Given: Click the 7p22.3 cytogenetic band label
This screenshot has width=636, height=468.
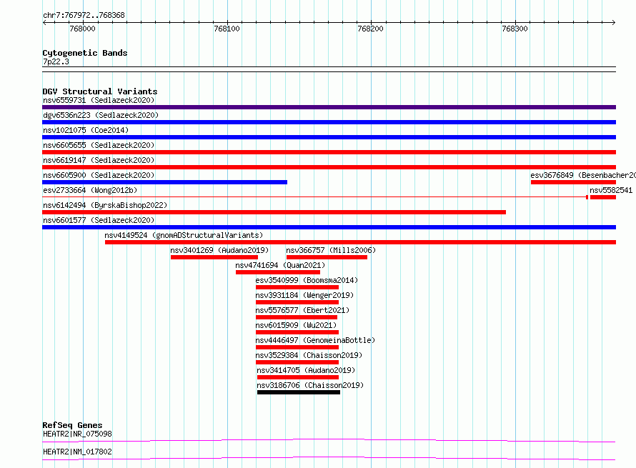Looking at the screenshot, I should pyautogui.click(x=56, y=61).
